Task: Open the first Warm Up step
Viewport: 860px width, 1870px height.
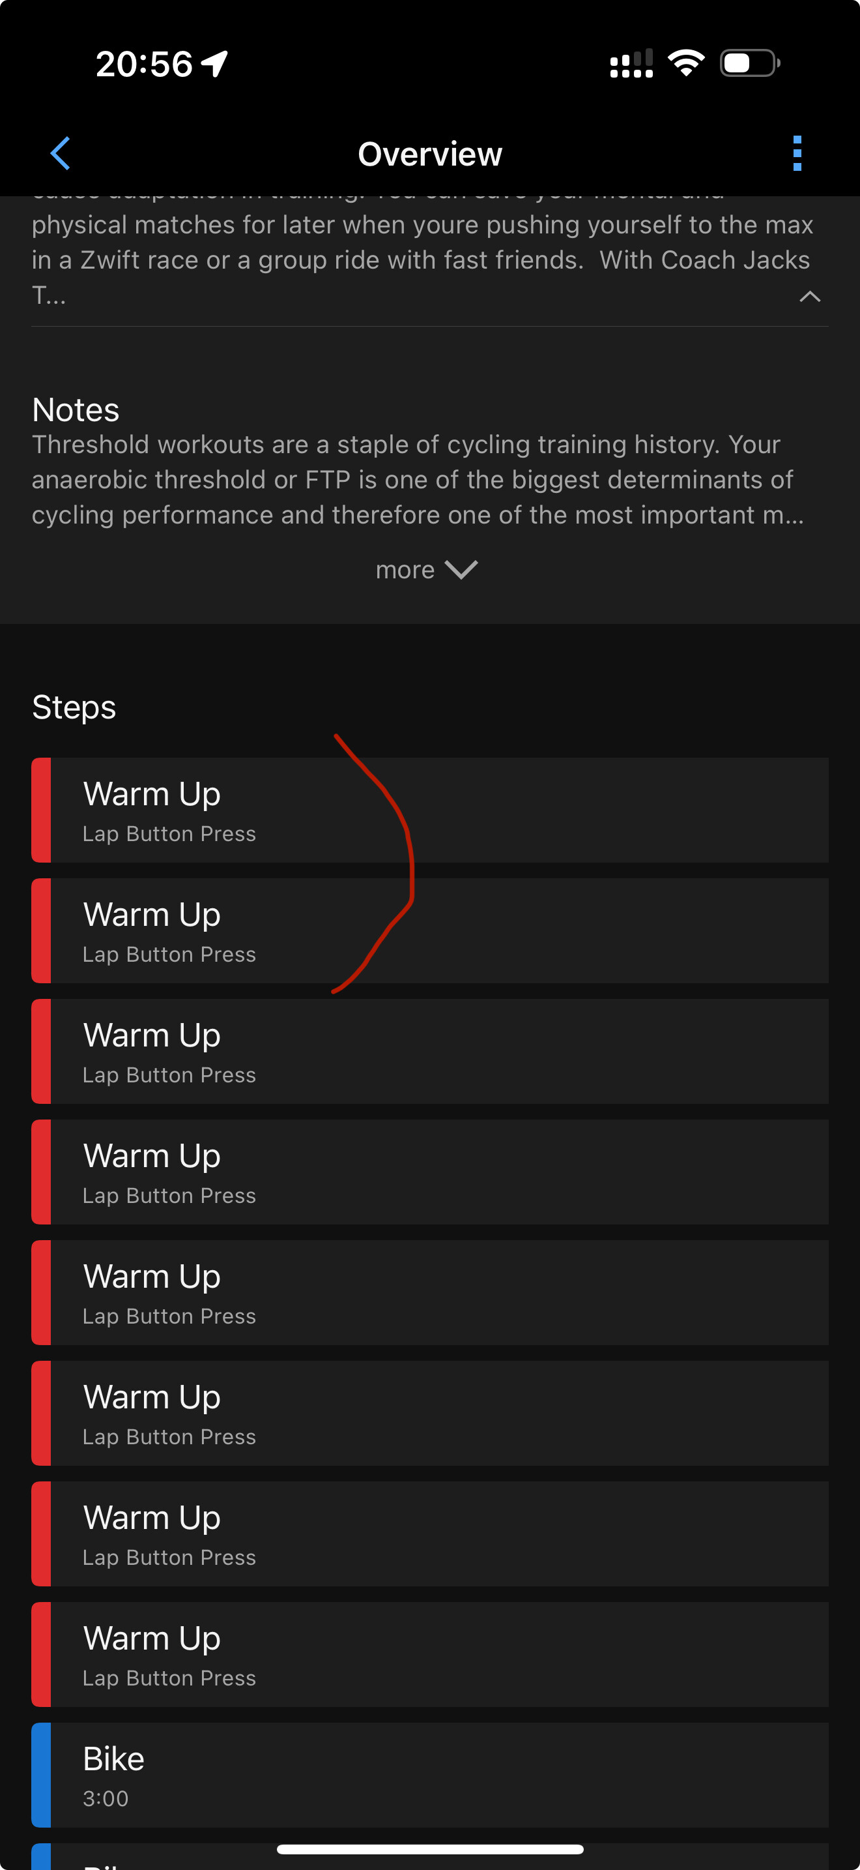Action: pos(429,810)
